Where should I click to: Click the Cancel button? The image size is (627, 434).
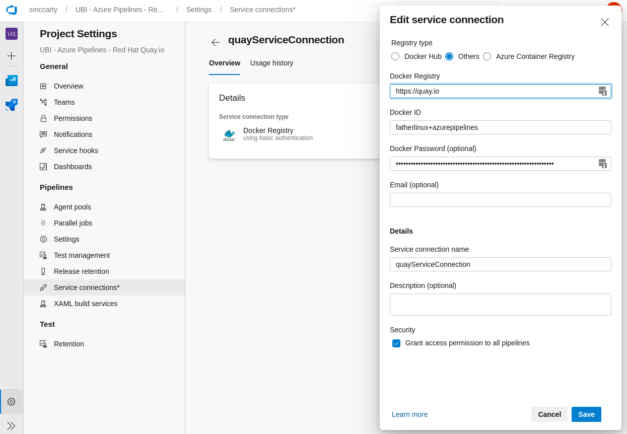549,414
